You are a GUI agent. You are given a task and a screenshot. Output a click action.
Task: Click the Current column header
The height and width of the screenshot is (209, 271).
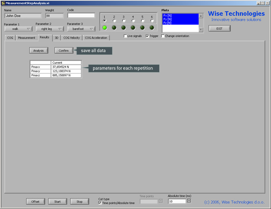pos(66,63)
